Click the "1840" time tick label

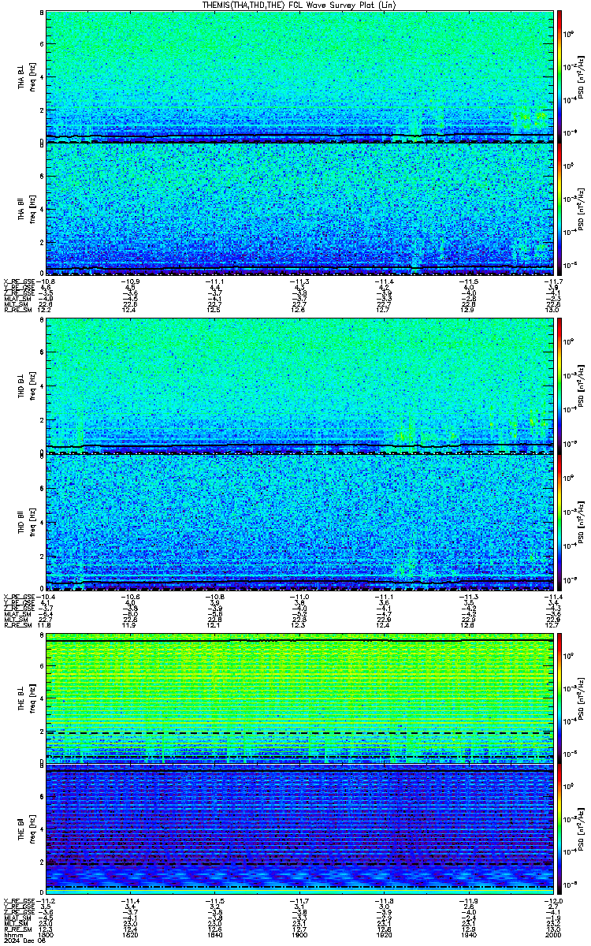pyautogui.click(x=215, y=933)
